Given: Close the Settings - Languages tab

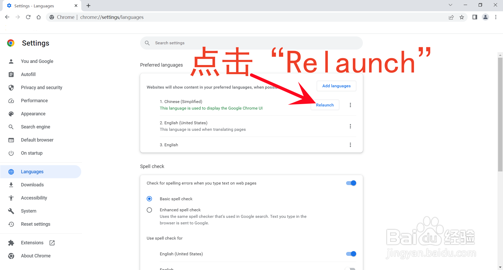Looking at the screenshot, I should [x=76, y=6].
